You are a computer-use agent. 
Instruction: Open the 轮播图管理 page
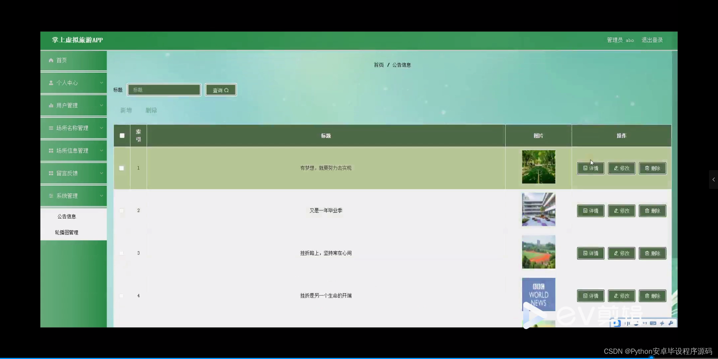point(66,232)
